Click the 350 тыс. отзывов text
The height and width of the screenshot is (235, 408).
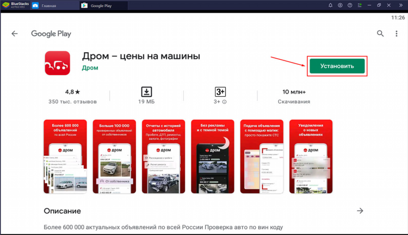coord(72,102)
